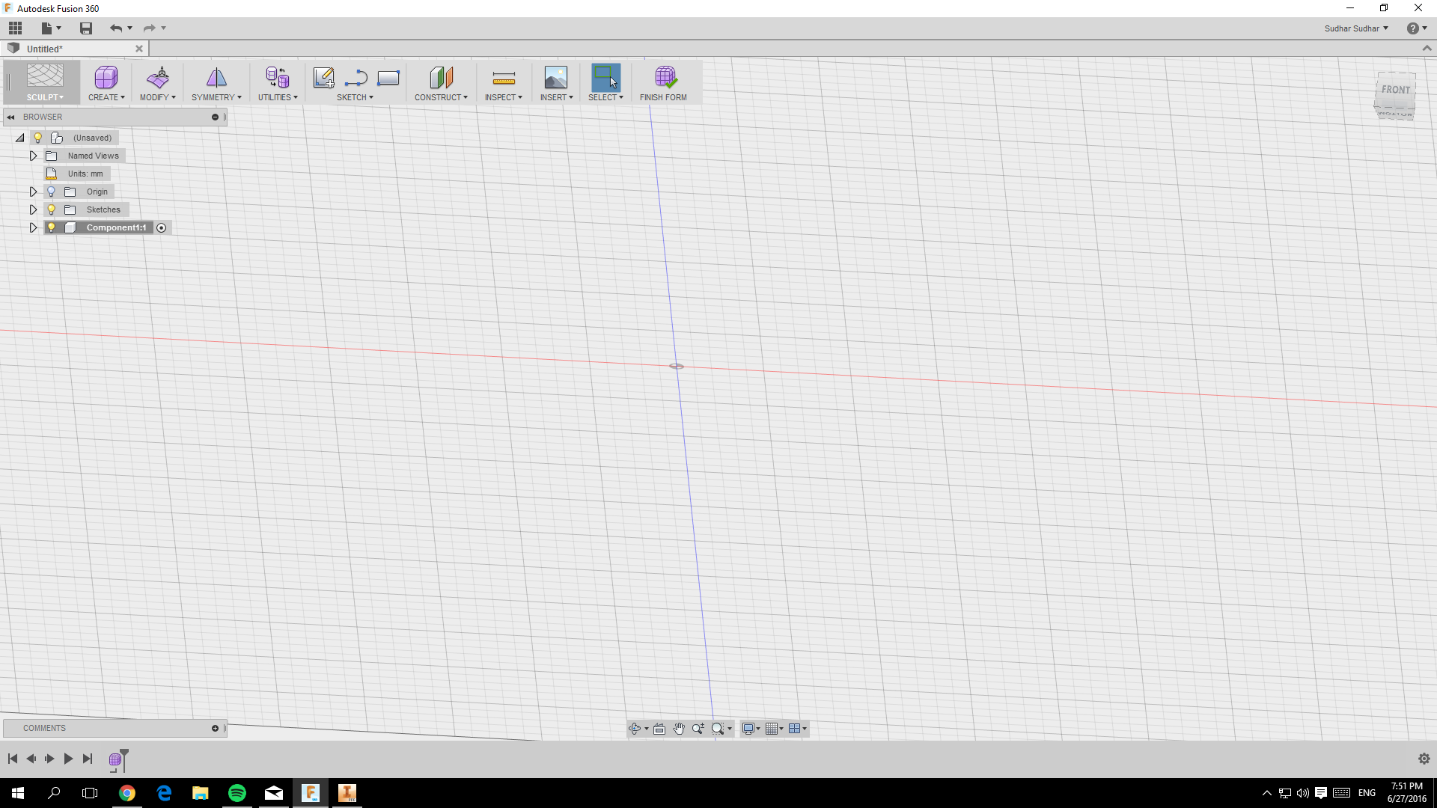Expand the Component1:1 node

[x=33, y=227]
